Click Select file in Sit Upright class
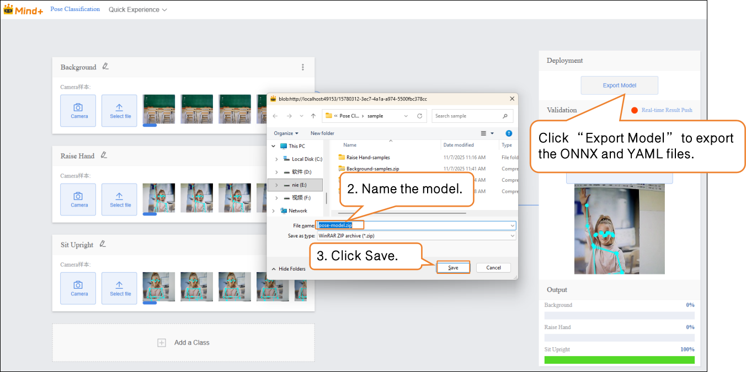 (119, 288)
